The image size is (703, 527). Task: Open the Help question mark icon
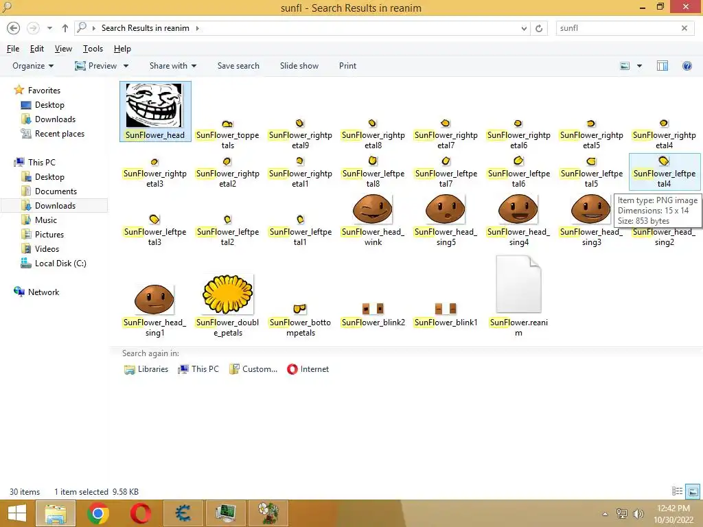click(687, 66)
